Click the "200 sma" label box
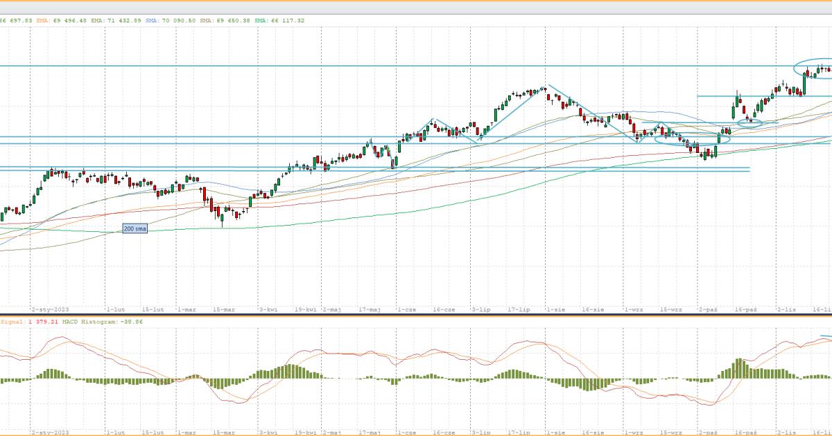This screenshot has width=832, height=436. tap(135, 228)
